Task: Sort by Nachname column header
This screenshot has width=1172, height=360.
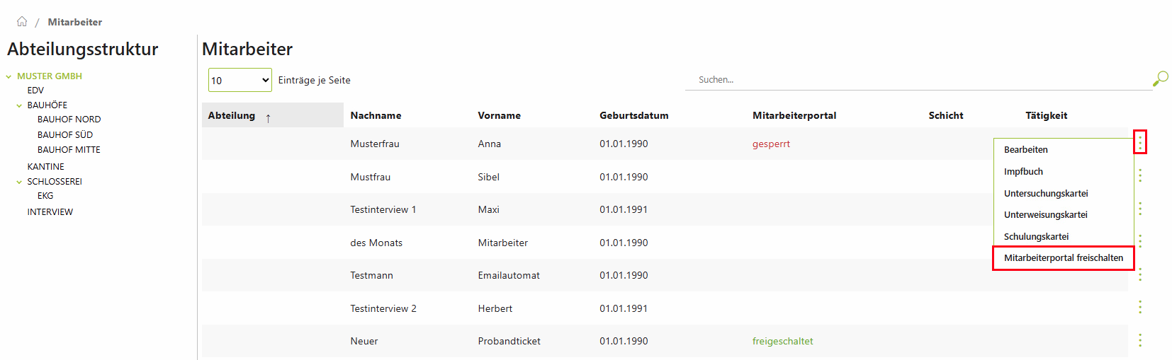Action: click(376, 115)
